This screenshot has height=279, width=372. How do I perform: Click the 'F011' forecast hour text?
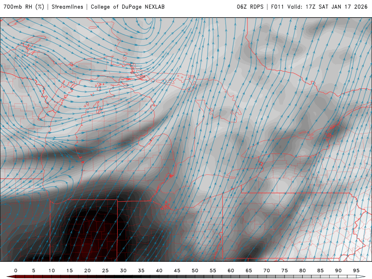click(277, 7)
